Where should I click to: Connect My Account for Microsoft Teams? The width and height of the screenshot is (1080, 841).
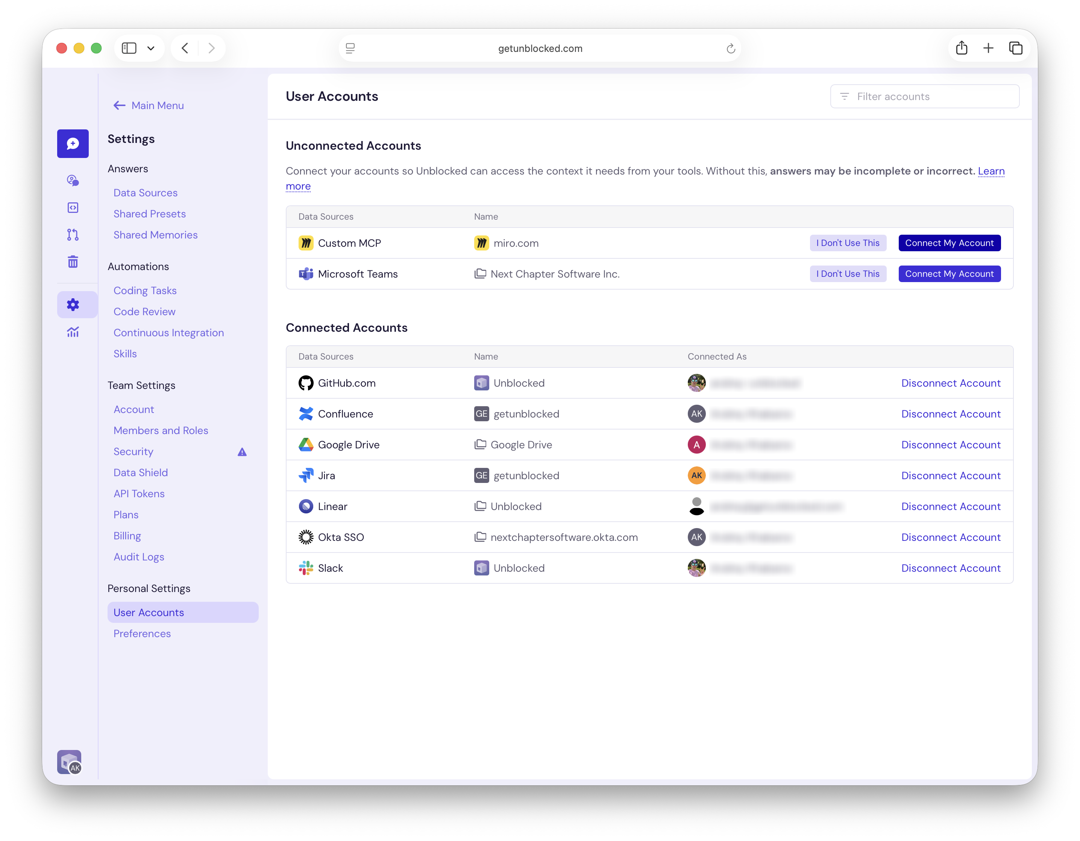tap(950, 273)
